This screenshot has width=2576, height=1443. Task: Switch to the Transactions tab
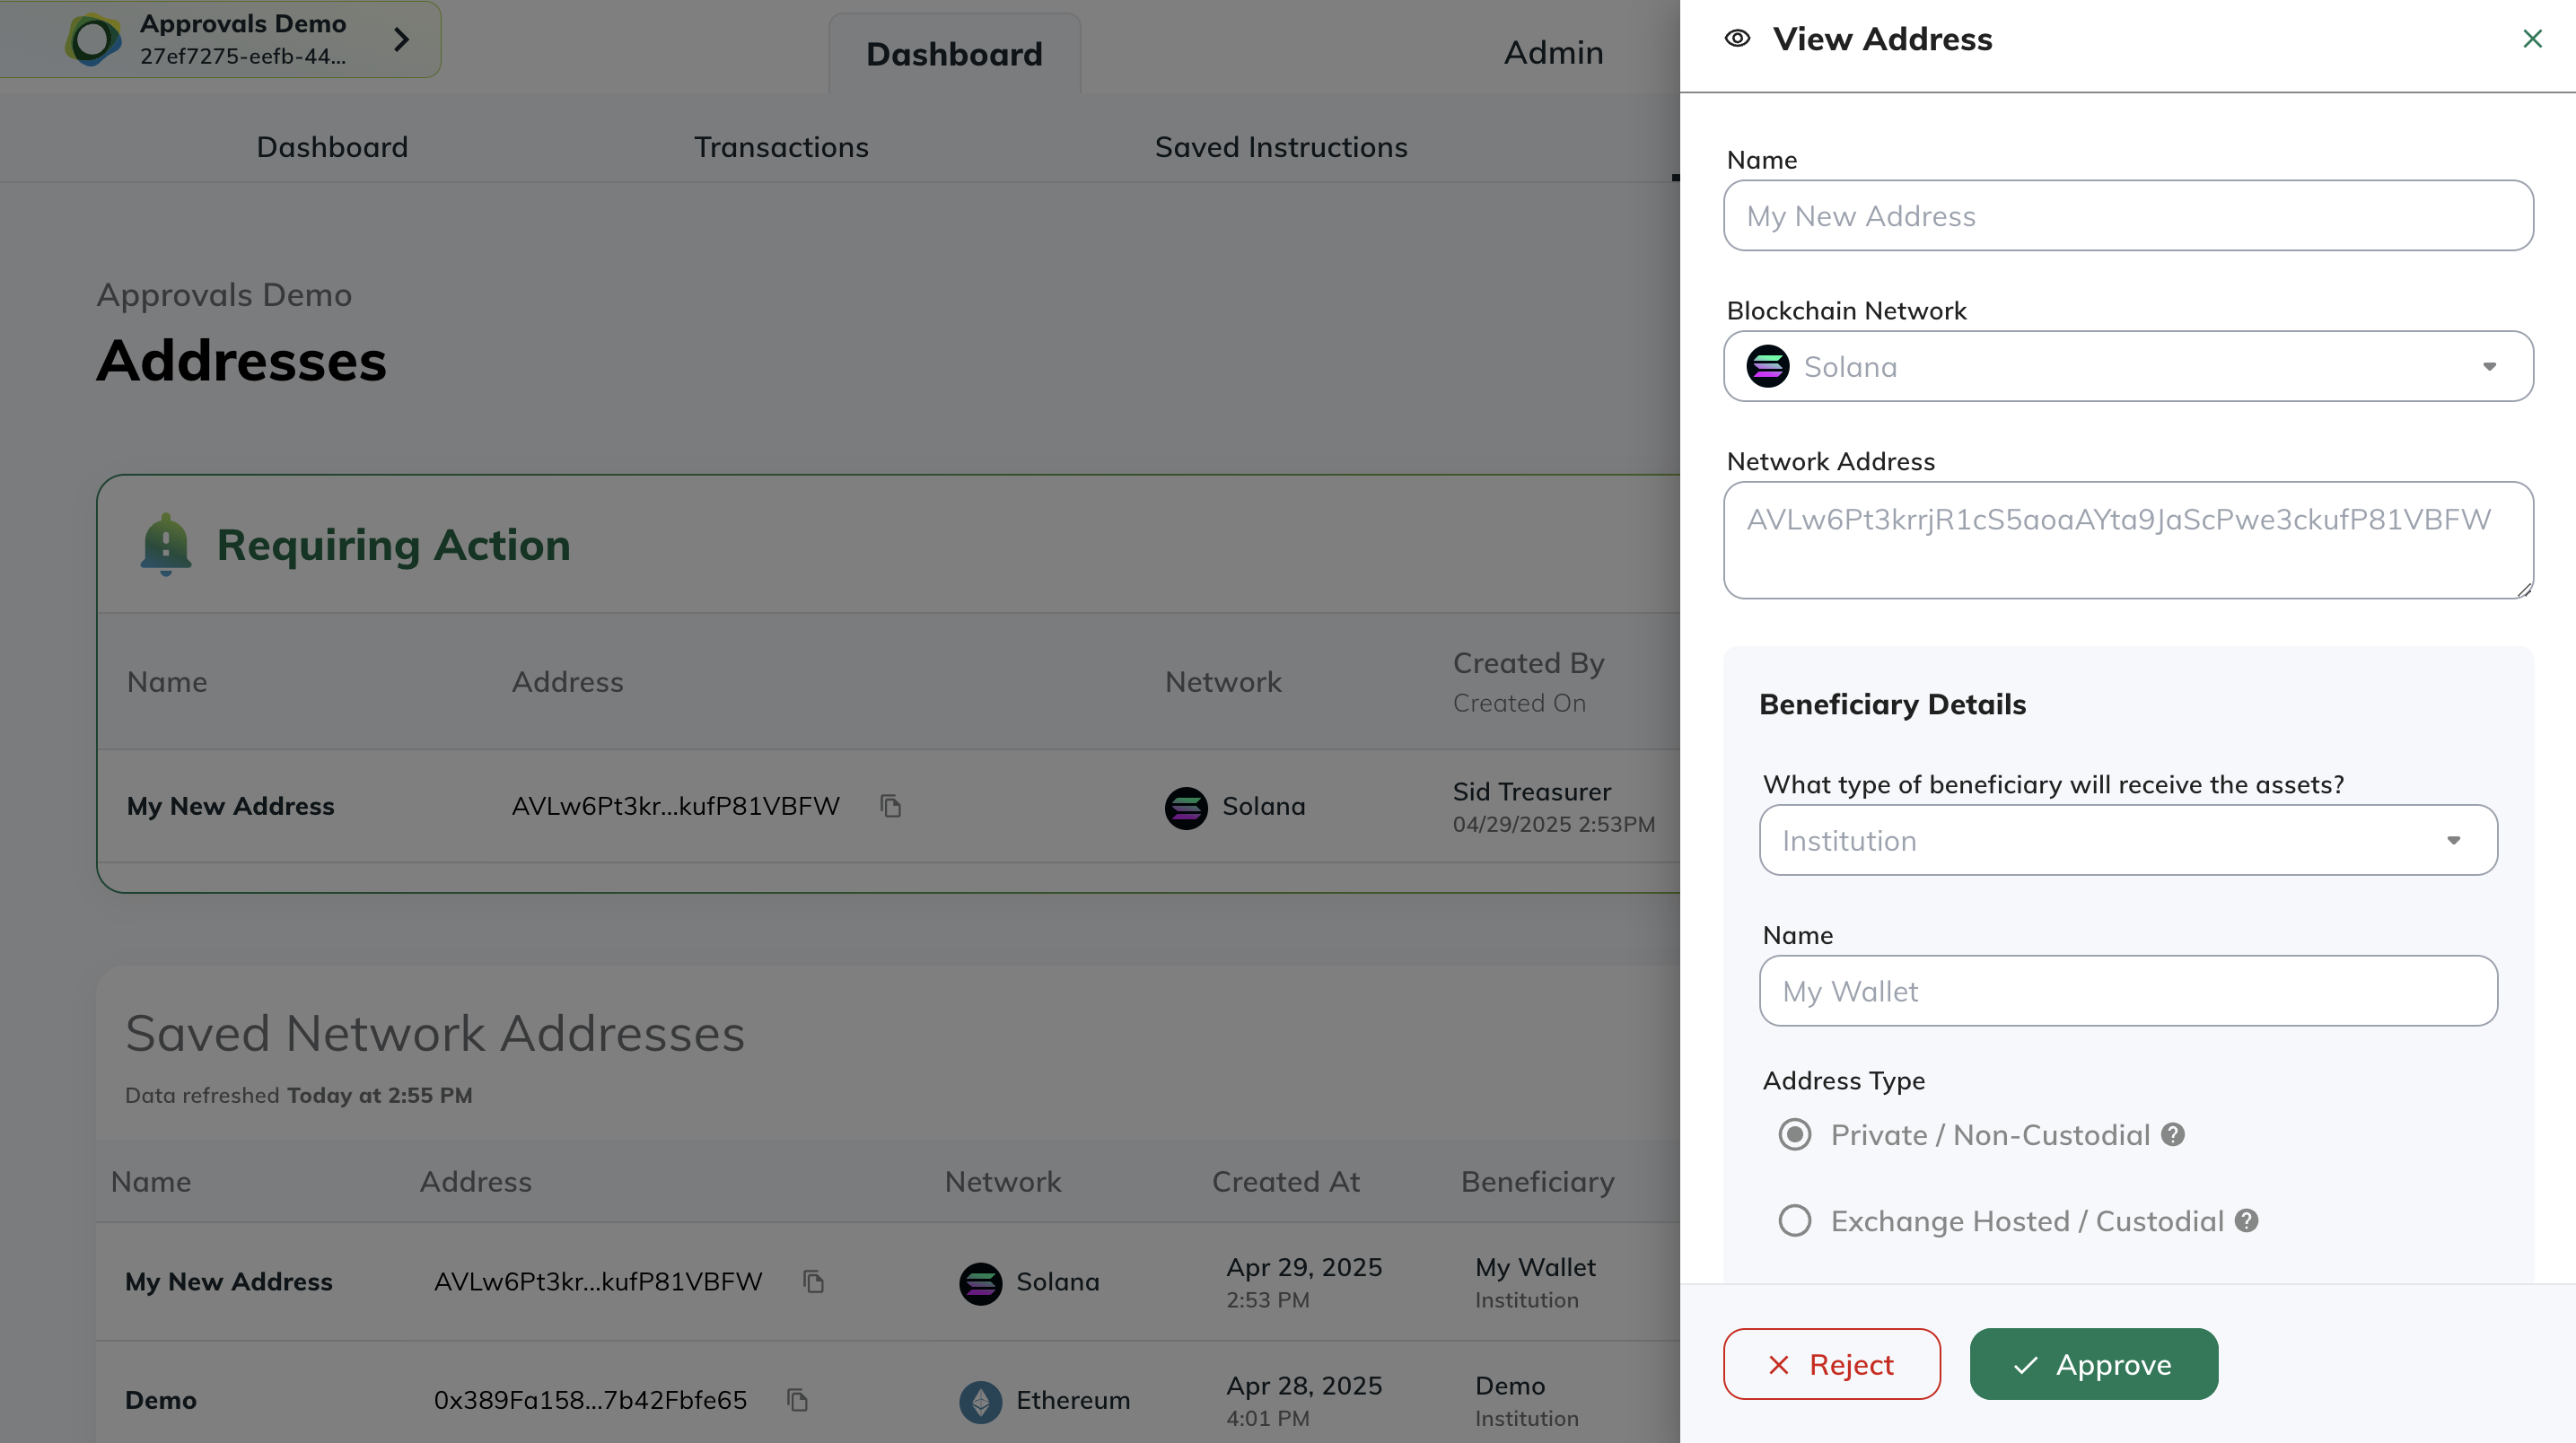point(781,147)
